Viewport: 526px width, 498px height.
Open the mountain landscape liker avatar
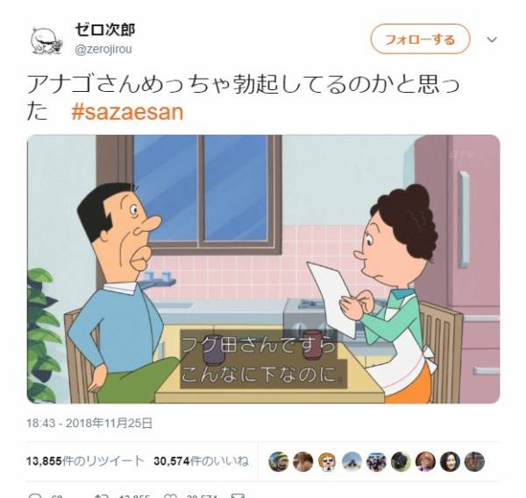coord(352,461)
